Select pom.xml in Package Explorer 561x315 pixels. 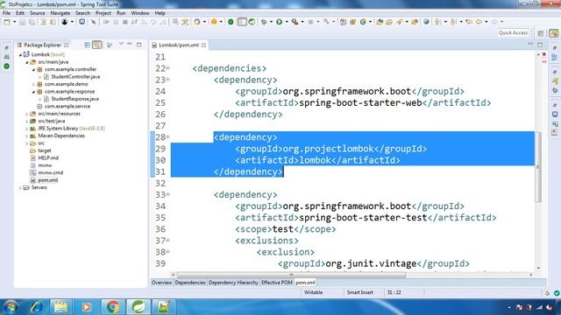[47, 180]
